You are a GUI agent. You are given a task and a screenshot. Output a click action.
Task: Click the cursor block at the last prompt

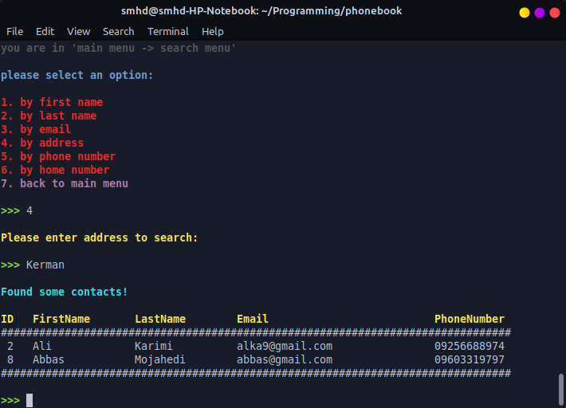coord(29,400)
